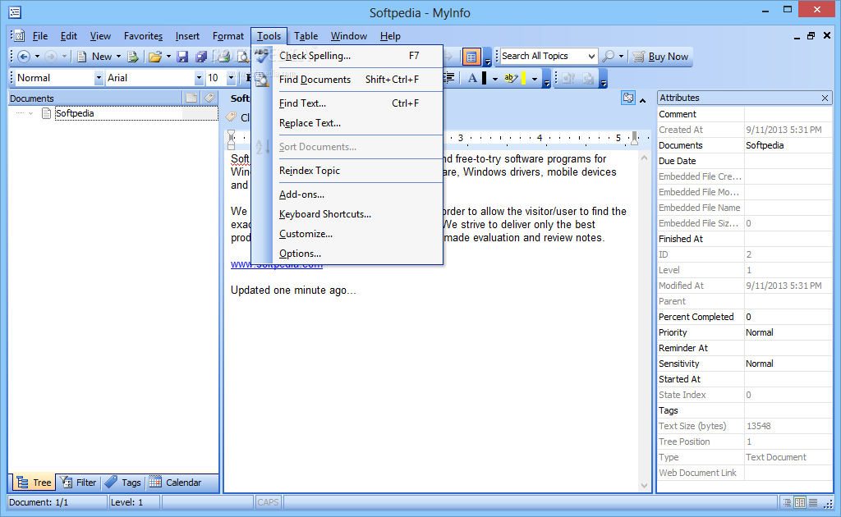Open the highlight color dropdown arrow

tap(534, 79)
